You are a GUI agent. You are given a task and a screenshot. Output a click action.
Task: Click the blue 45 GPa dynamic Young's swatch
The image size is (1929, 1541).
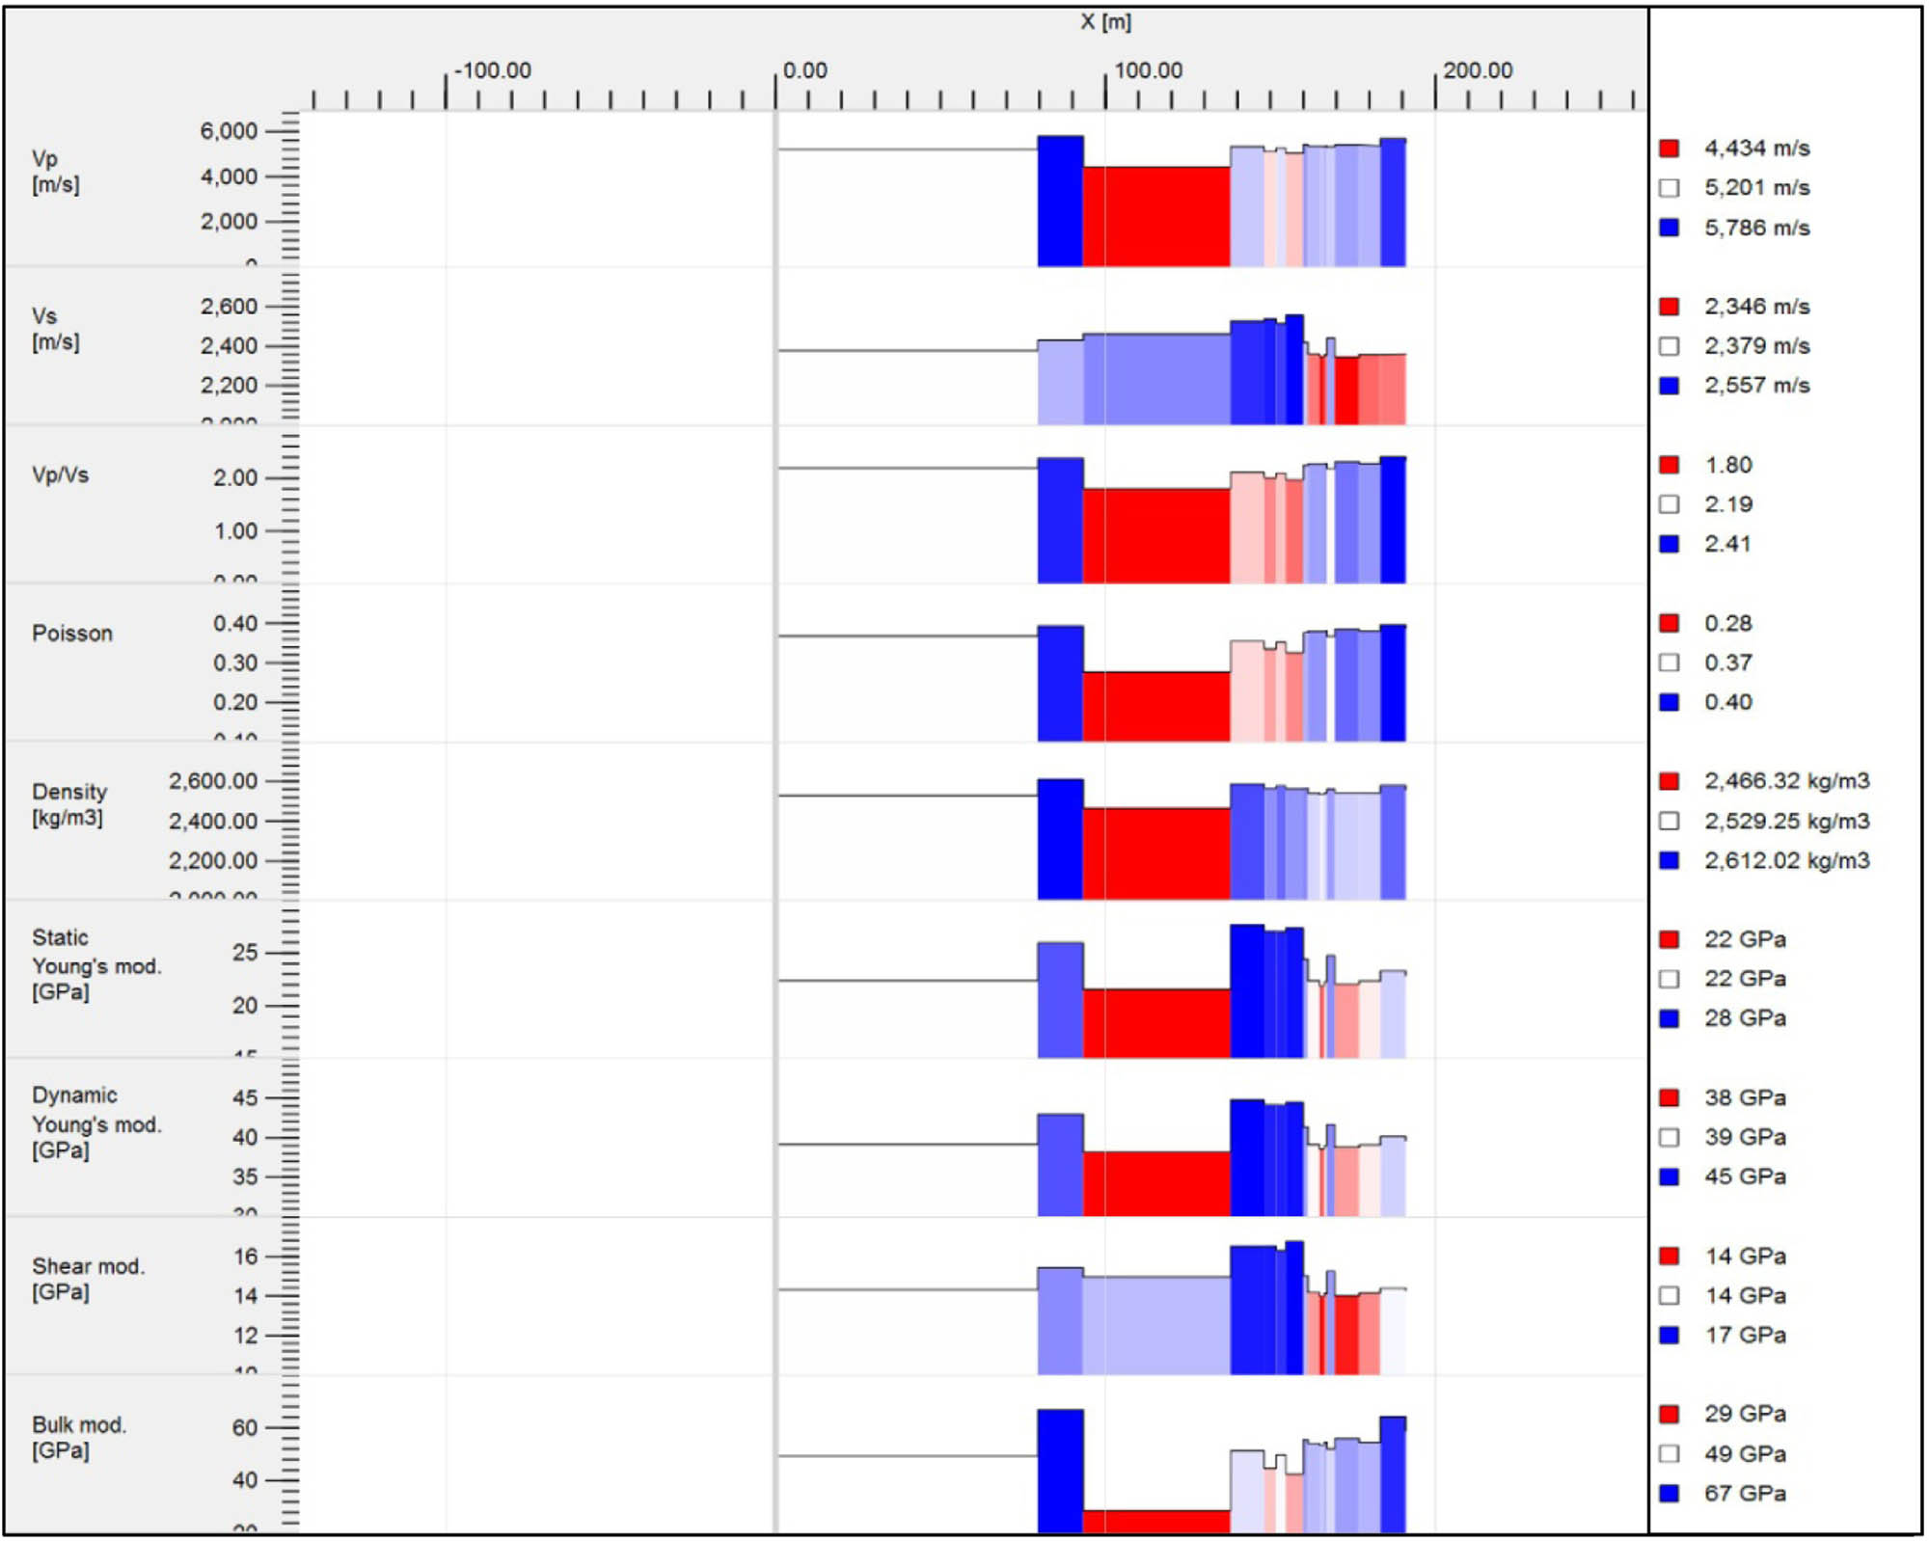tap(1669, 1176)
